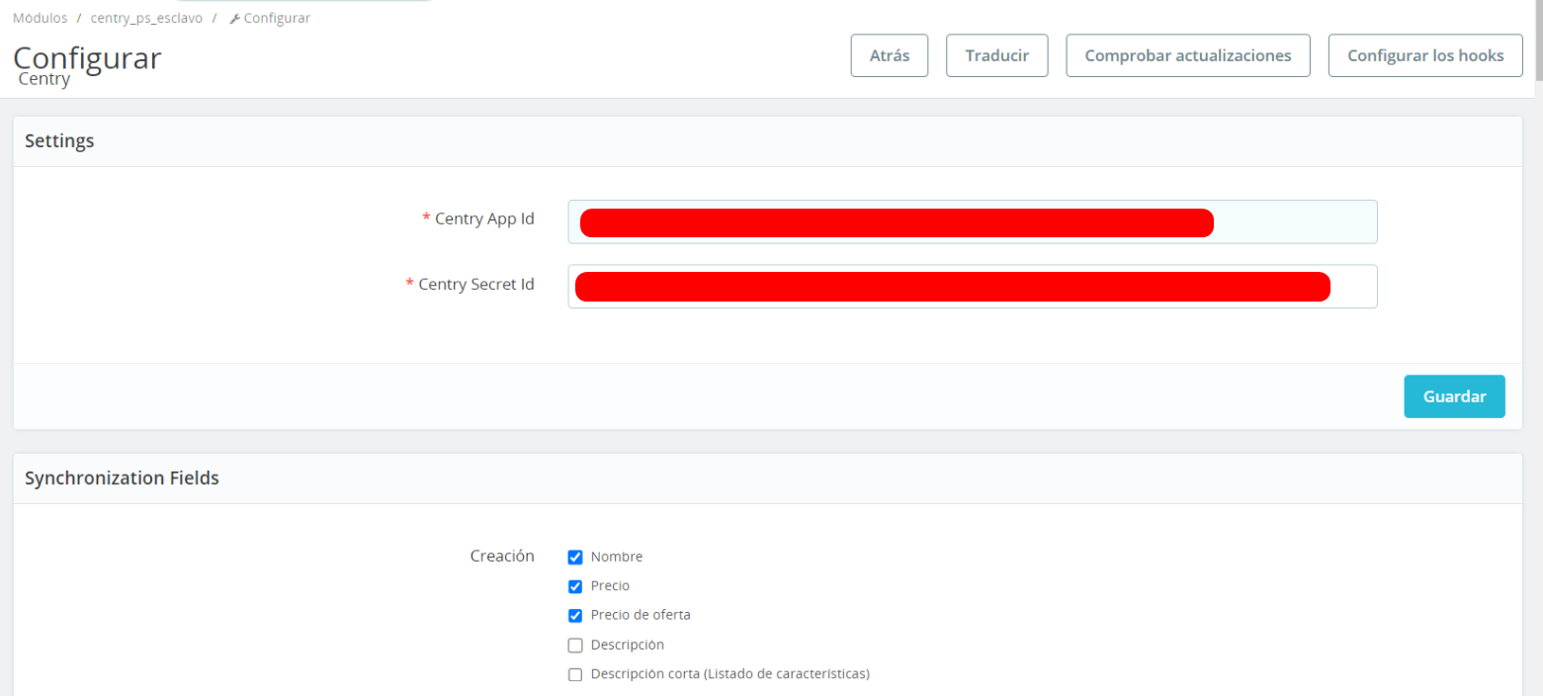Screen dimensions: 1543x696
Task: Open Configurar los hooks
Action: [x=1426, y=55]
